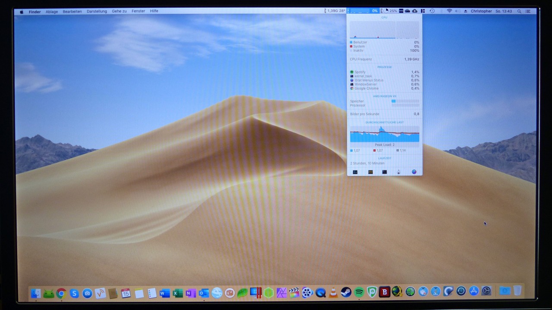
Task: Open Spotify from the Dock
Action: 359,293
